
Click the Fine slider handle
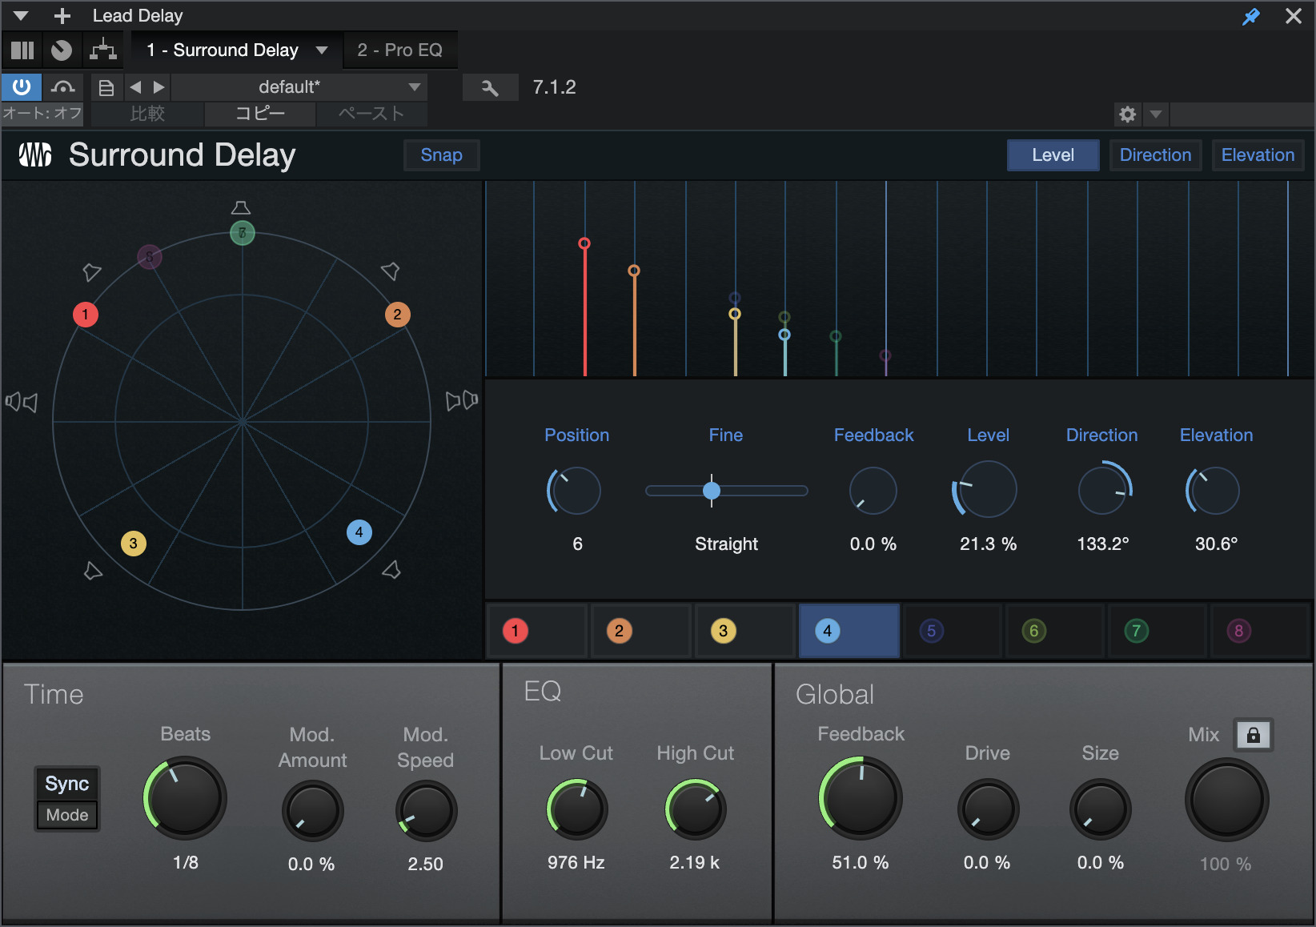(x=712, y=491)
